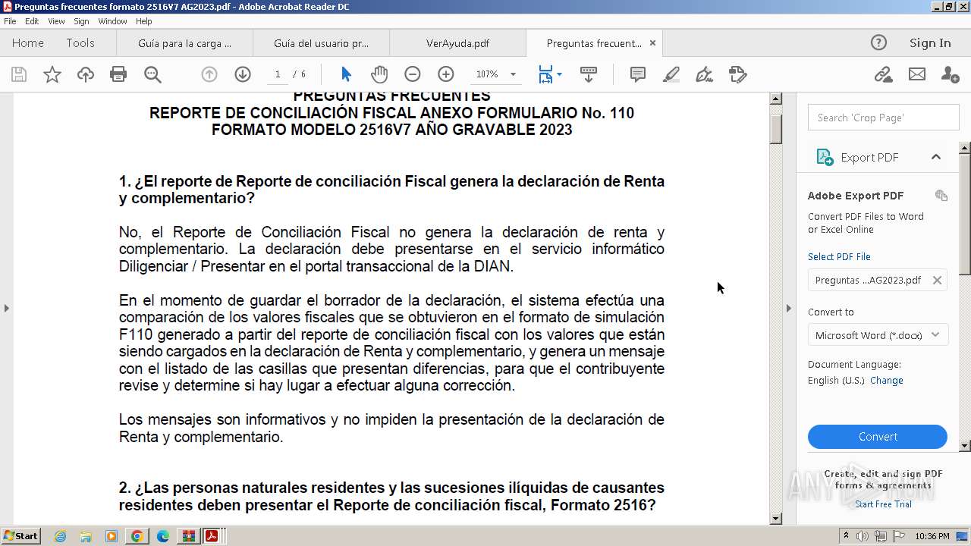
Task: Click the taskbar volume speaker icon
Action: (863, 536)
